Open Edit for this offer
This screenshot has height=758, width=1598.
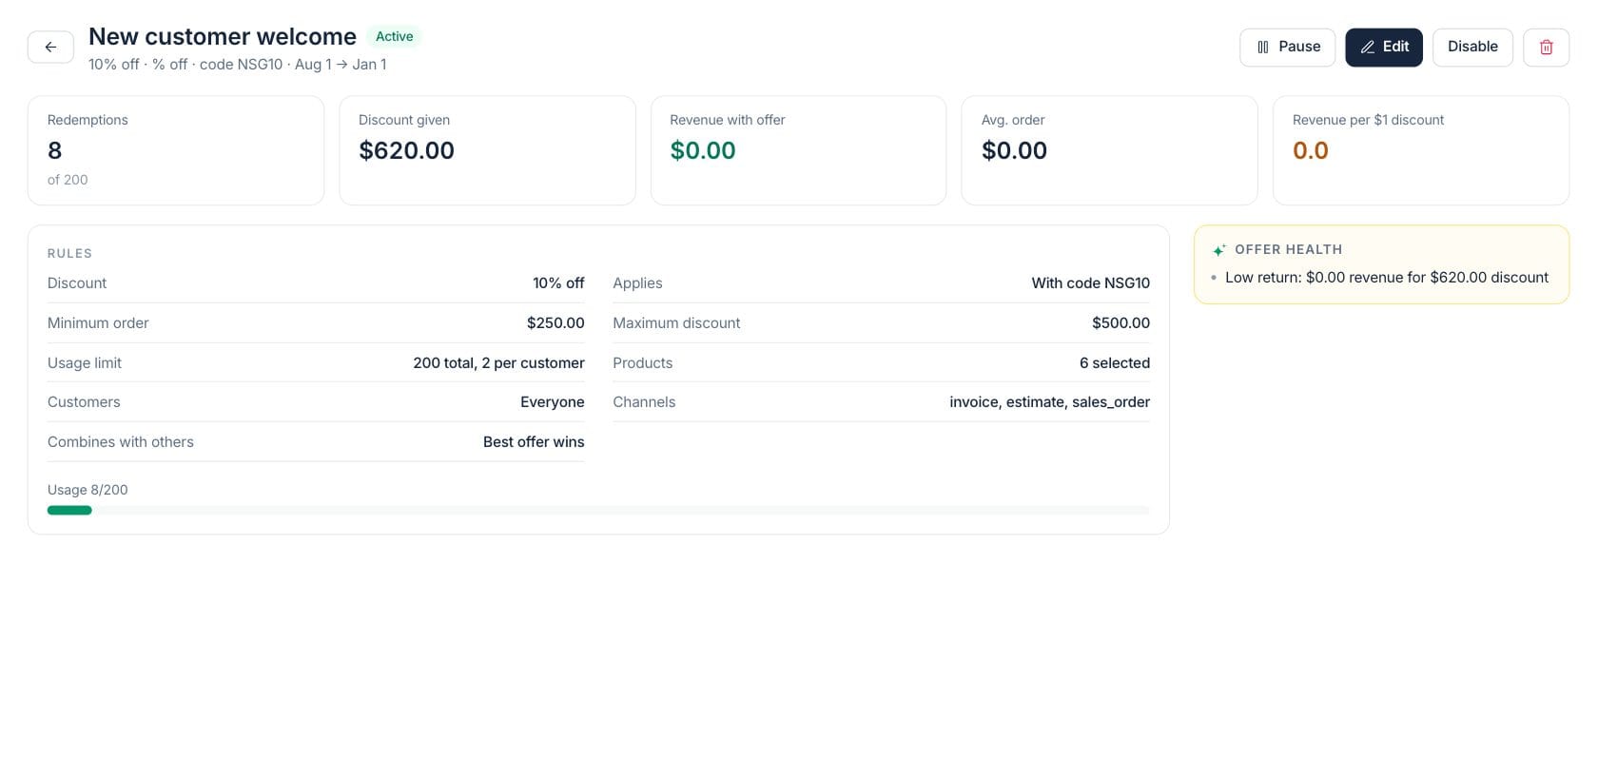coord(1383,47)
